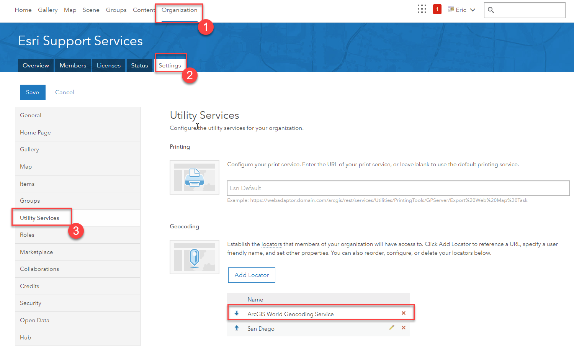The image size is (574, 354).
Task: Click the Name column header
Action: 255,300
